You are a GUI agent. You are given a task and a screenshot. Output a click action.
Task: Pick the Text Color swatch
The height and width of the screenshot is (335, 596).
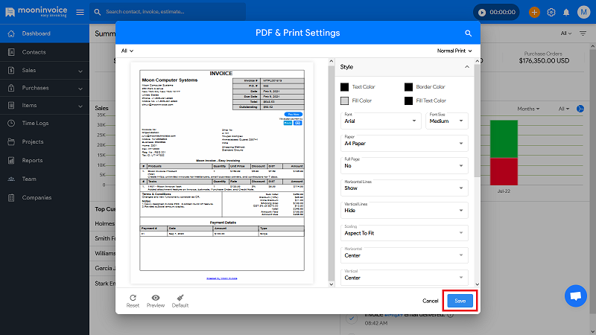pyautogui.click(x=344, y=87)
